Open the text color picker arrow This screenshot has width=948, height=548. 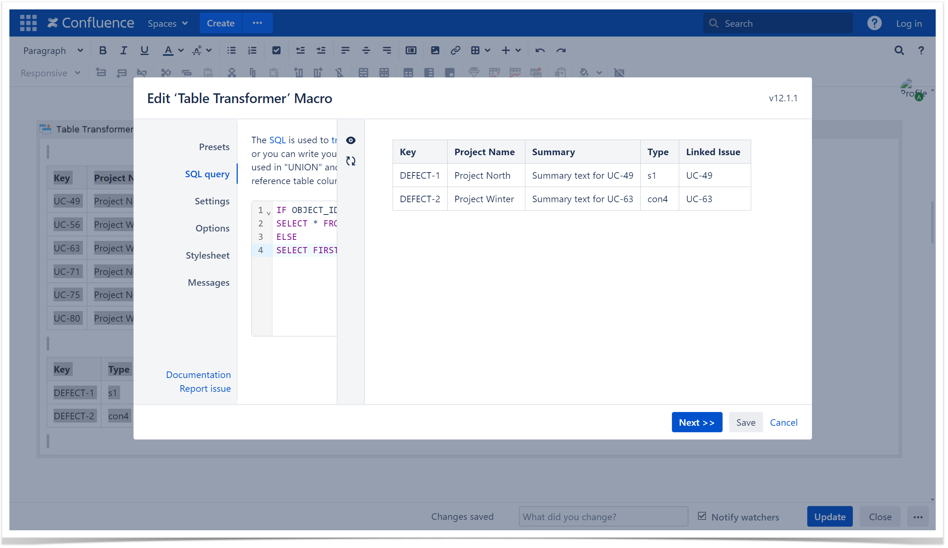click(181, 50)
